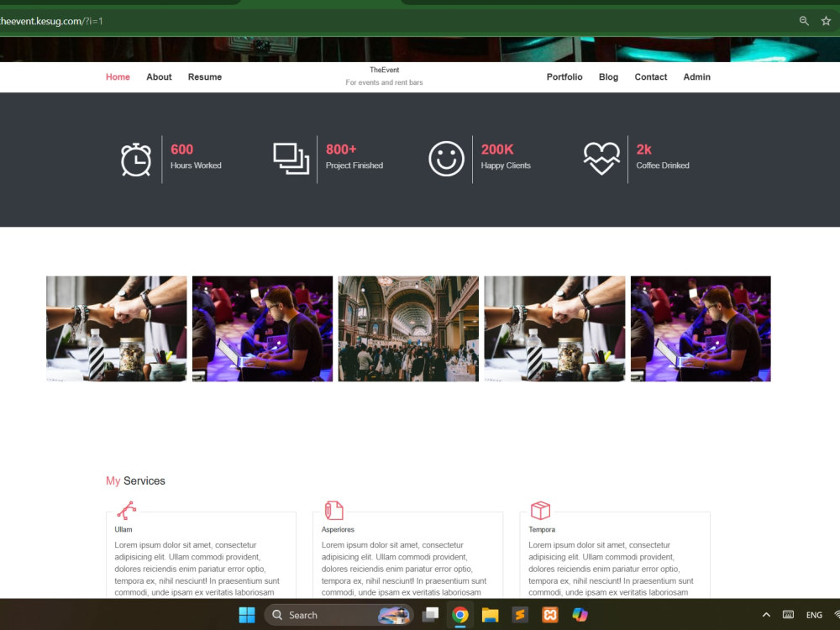Click the smiley face Happy Clients icon
The image size is (840, 630).
click(446, 159)
